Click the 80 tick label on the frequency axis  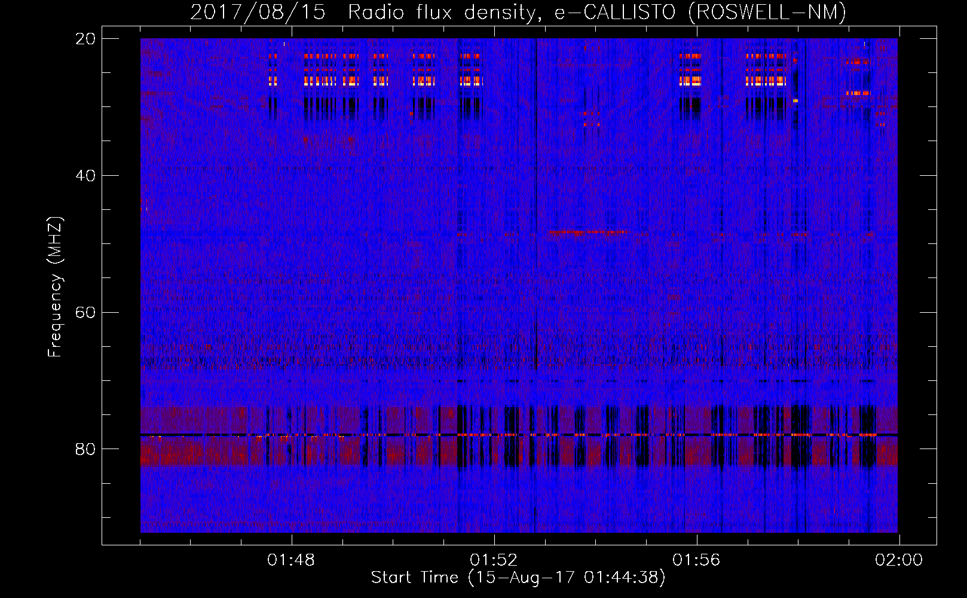pos(85,448)
